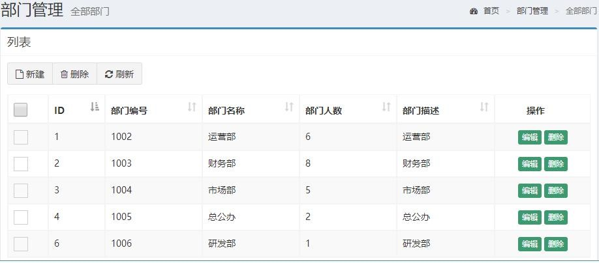Click the 新建 toolbar button
The image size is (599, 263).
(x=30, y=74)
